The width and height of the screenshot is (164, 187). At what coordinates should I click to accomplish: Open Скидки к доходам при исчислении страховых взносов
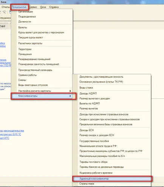point(110,120)
